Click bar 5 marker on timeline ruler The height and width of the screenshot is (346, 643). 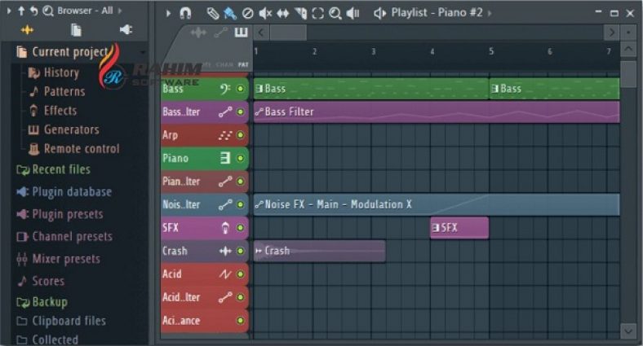(491, 51)
